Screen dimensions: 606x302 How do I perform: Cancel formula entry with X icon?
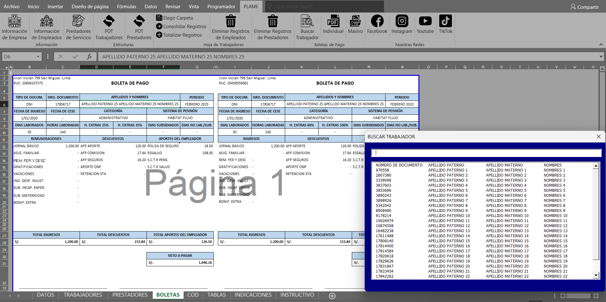pyautogui.click(x=61, y=57)
